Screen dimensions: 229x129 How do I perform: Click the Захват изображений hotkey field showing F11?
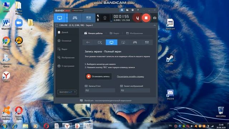[135, 90]
